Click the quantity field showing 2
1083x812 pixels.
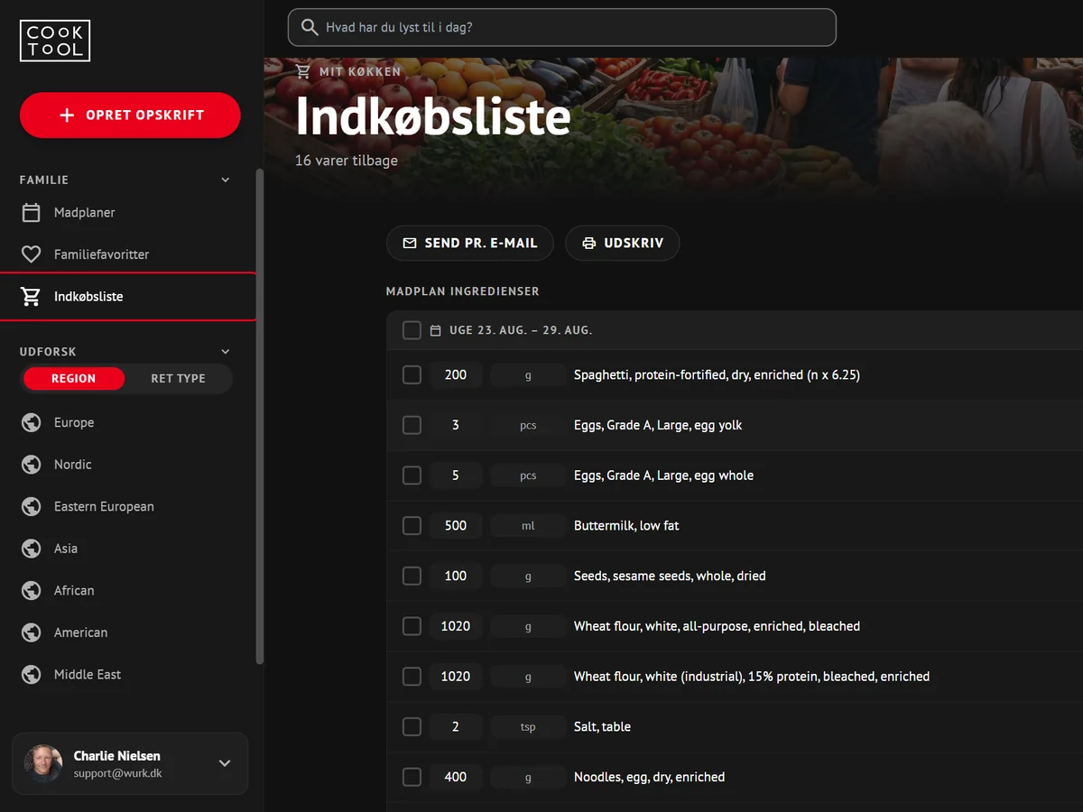[x=456, y=727]
